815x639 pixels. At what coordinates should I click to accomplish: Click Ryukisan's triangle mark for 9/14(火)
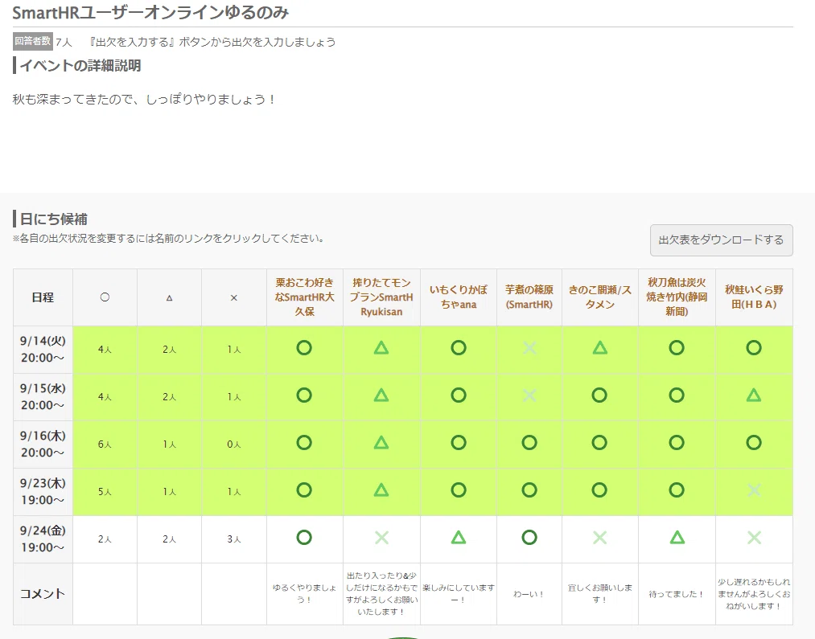[381, 348]
